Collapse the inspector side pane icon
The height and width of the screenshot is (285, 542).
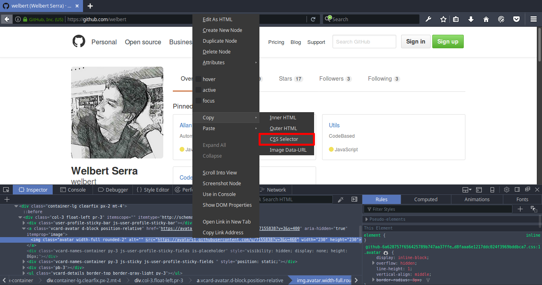pyautogui.click(x=354, y=199)
